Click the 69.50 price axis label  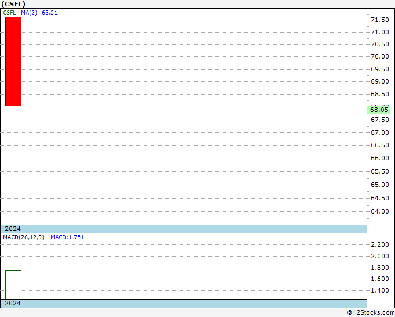pos(380,69)
